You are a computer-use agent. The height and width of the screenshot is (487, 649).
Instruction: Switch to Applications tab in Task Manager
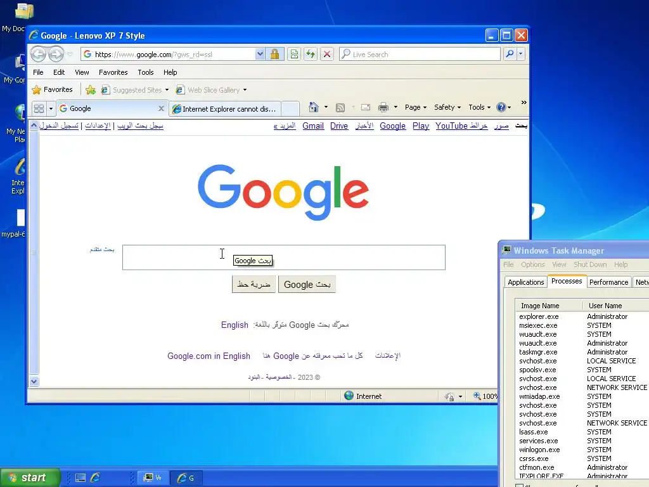[525, 282]
